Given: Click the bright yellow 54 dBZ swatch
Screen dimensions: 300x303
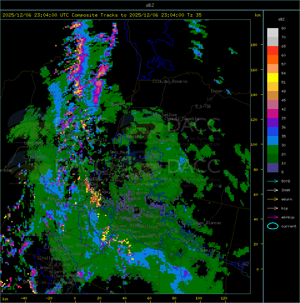Looking at the screenshot, I should click(x=273, y=77).
